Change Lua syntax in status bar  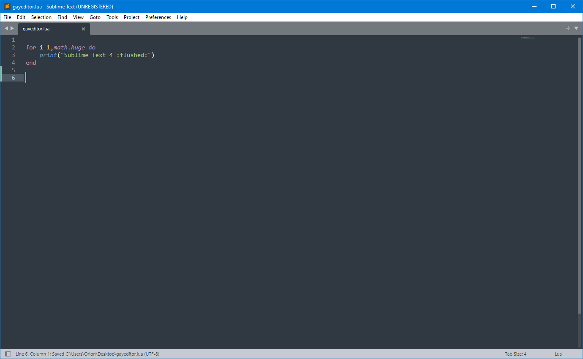(558, 354)
